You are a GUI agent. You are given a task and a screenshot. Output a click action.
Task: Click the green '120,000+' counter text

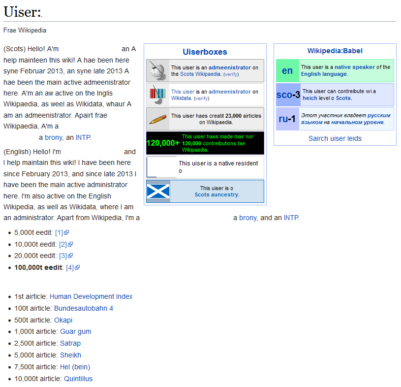(x=163, y=143)
